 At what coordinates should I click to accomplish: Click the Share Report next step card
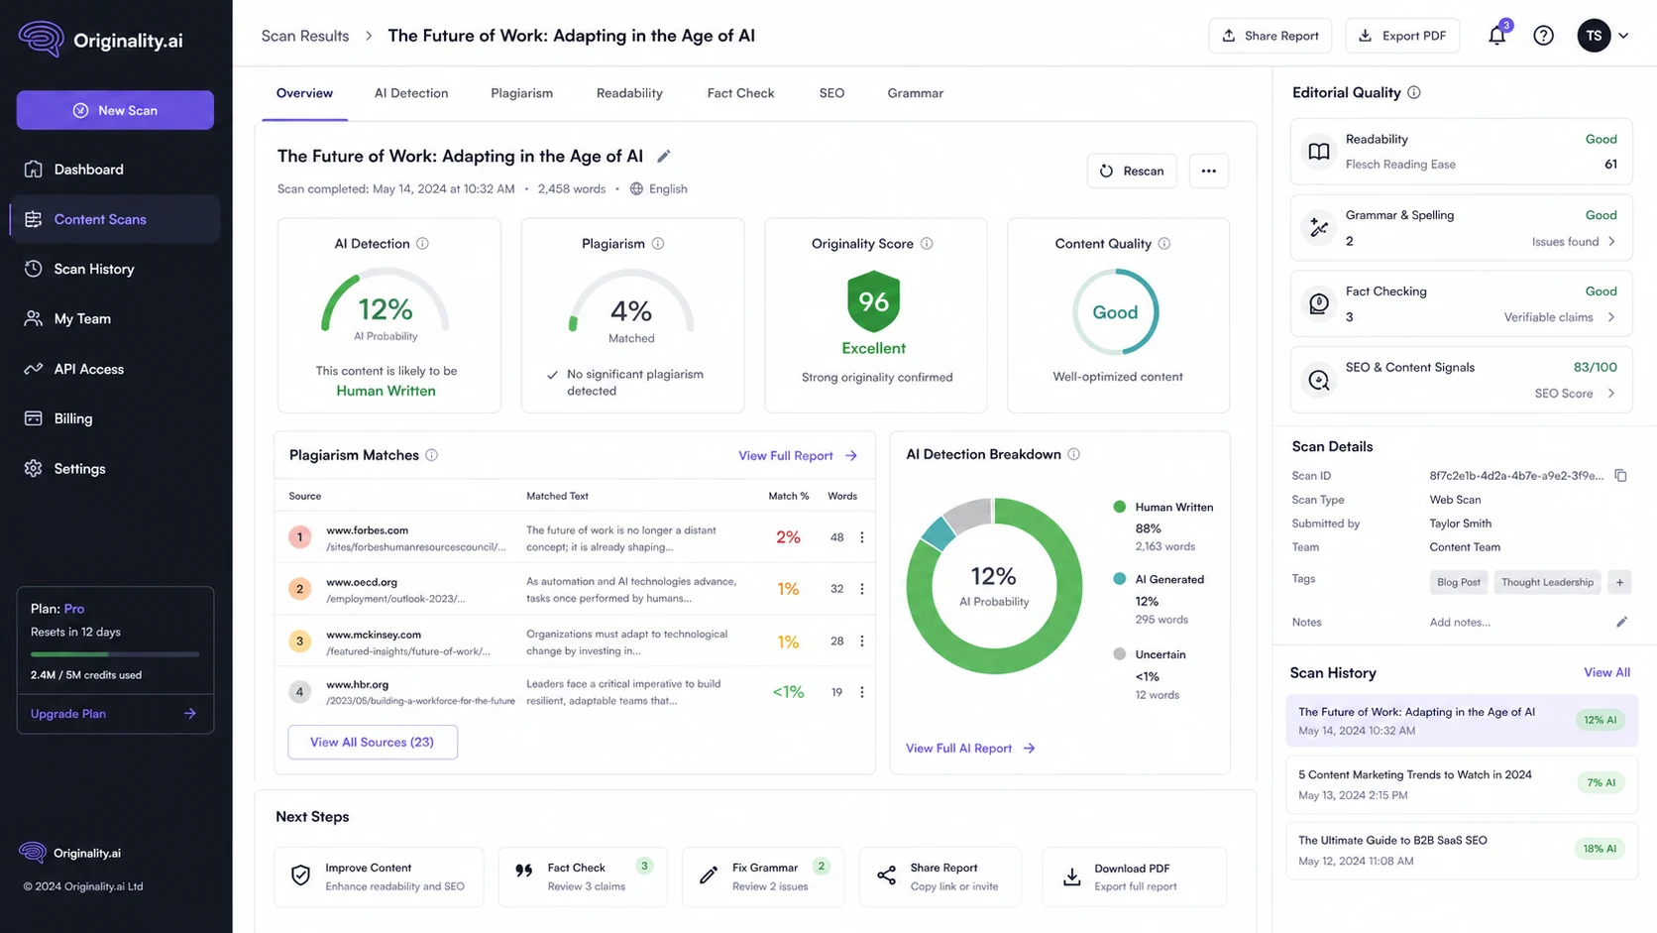click(x=940, y=876)
